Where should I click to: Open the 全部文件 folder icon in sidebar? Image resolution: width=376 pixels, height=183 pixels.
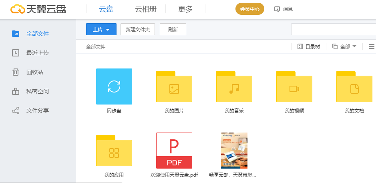click(16, 34)
